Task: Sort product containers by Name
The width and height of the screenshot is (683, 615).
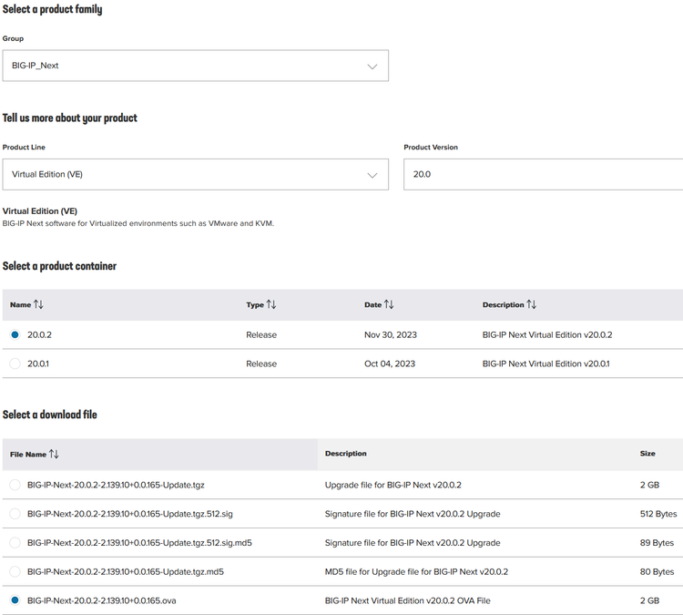Action: pos(39,304)
